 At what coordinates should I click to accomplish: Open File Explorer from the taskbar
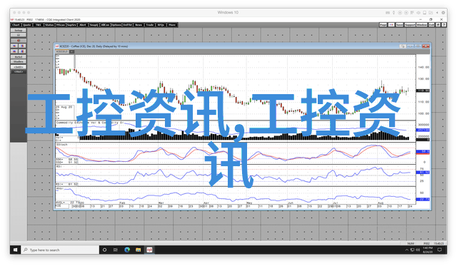point(138,250)
